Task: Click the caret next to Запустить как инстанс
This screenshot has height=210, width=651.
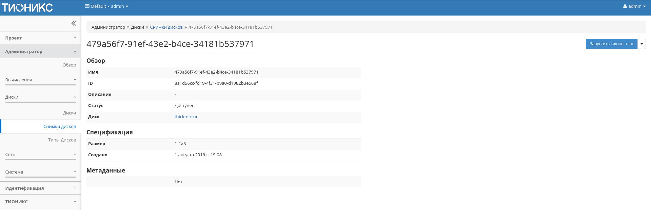Action: (x=642, y=44)
